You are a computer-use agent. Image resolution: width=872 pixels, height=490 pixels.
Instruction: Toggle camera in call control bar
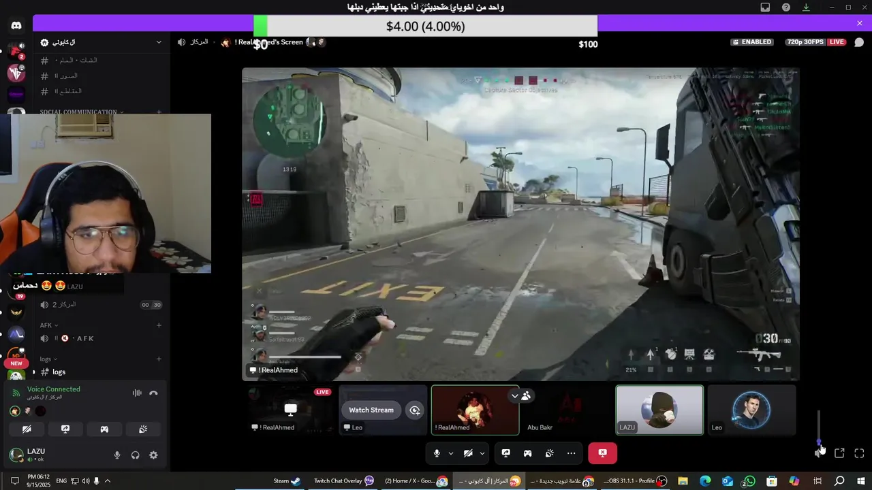[x=468, y=453]
